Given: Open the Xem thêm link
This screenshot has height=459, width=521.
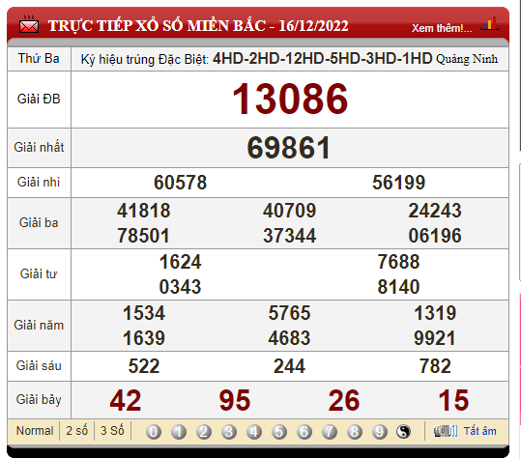Looking at the screenshot, I should [442, 28].
